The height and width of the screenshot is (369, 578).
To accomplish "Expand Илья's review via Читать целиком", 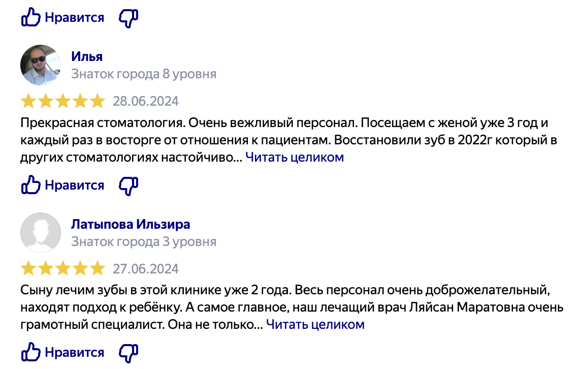I will click(295, 158).
